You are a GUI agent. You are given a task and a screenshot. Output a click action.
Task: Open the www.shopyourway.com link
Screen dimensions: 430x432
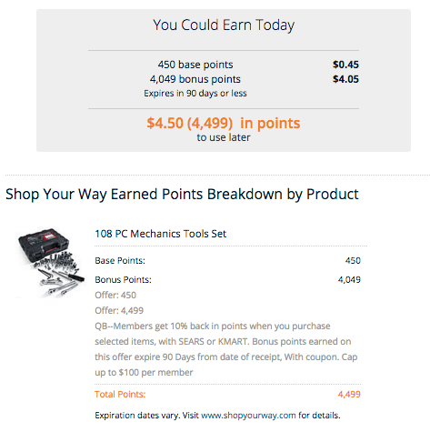click(248, 415)
